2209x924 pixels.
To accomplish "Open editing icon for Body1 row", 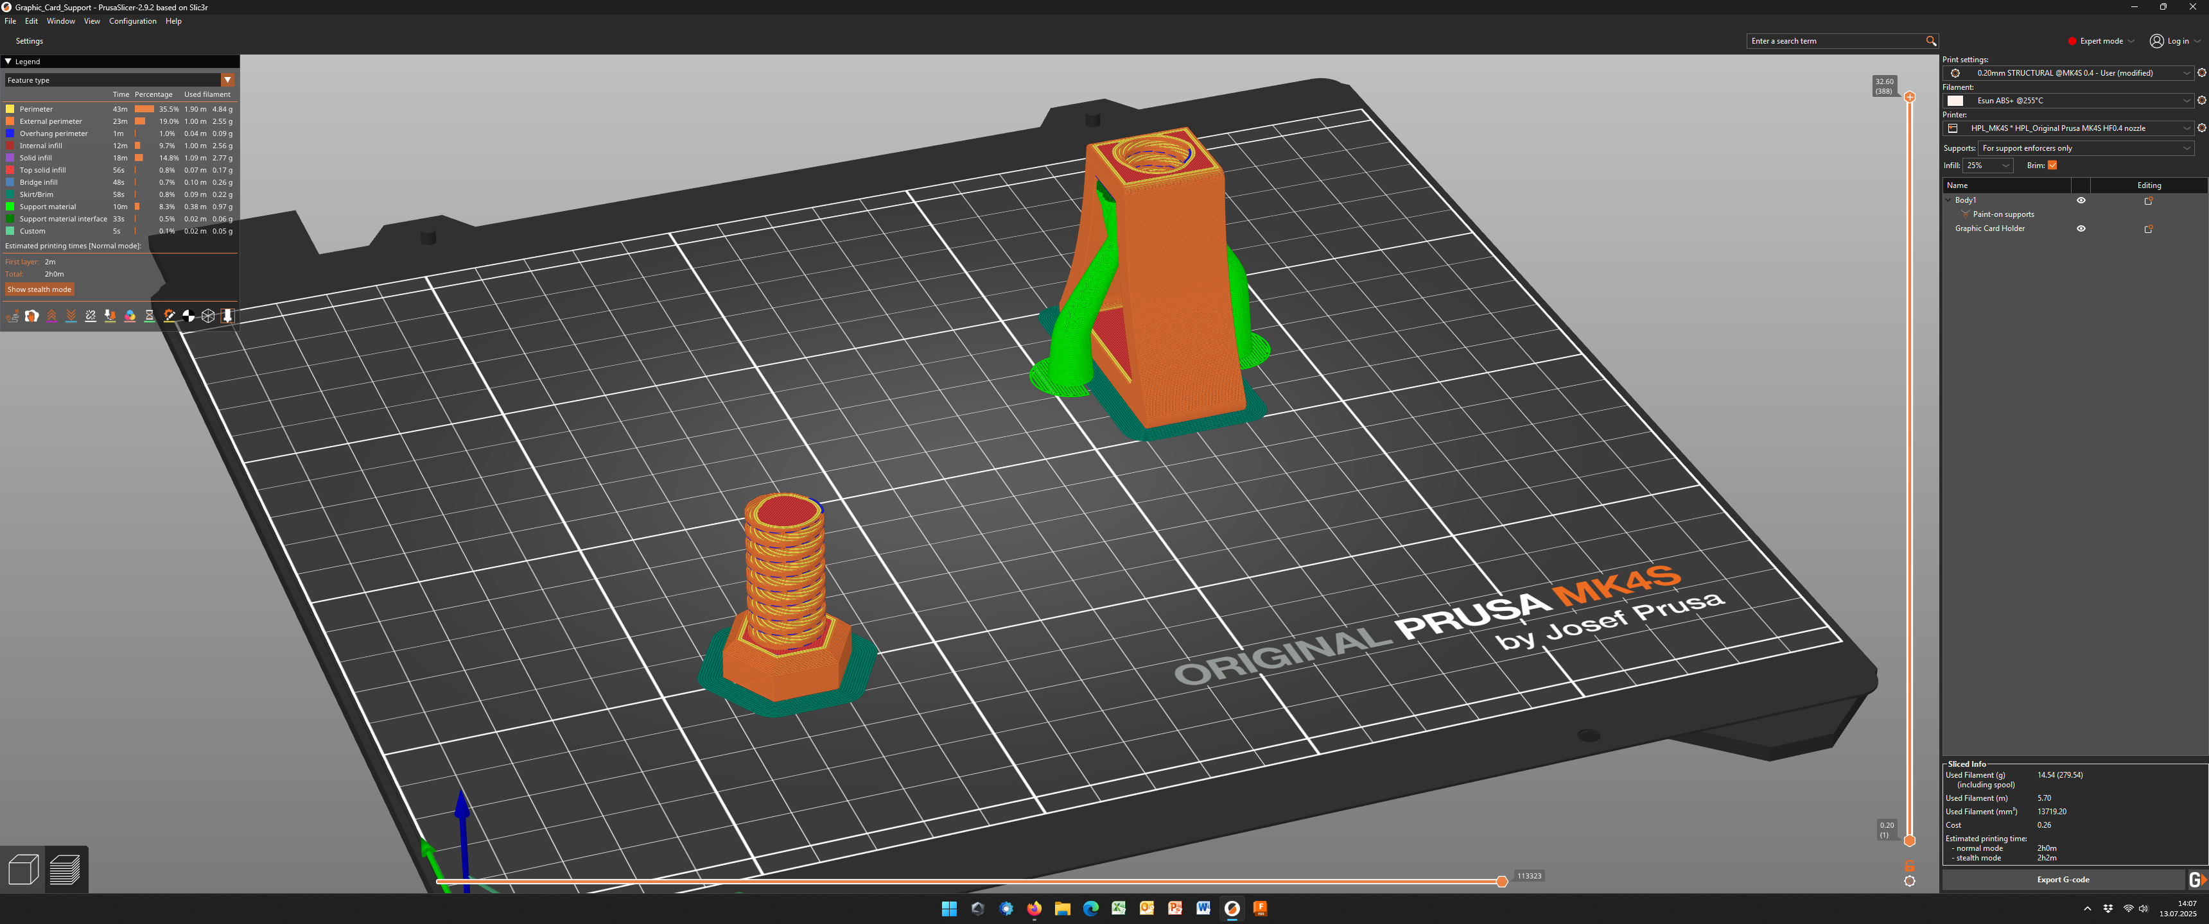I will [x=2148, y=201].
